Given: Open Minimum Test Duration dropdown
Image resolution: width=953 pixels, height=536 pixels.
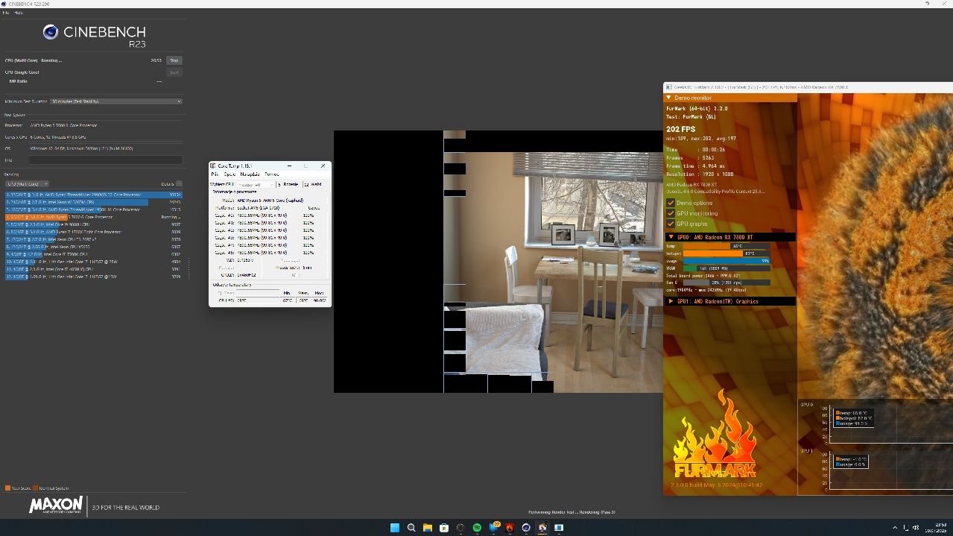Looking at the screenshot, I should point(116,101).
